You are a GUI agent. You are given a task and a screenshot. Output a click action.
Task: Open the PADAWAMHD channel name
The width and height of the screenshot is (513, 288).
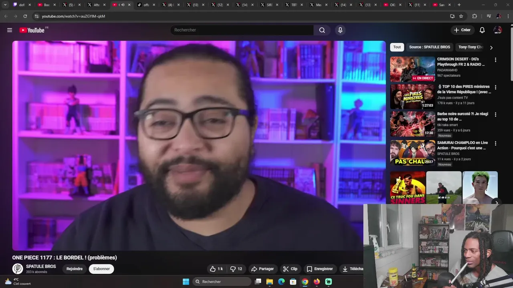pyautogui.click(x=447, y=70)
